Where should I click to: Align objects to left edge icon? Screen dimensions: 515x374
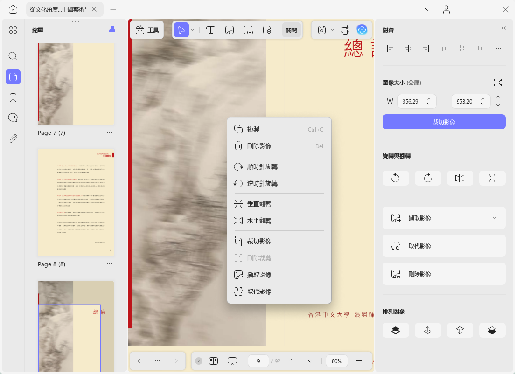tap(390, 48)
